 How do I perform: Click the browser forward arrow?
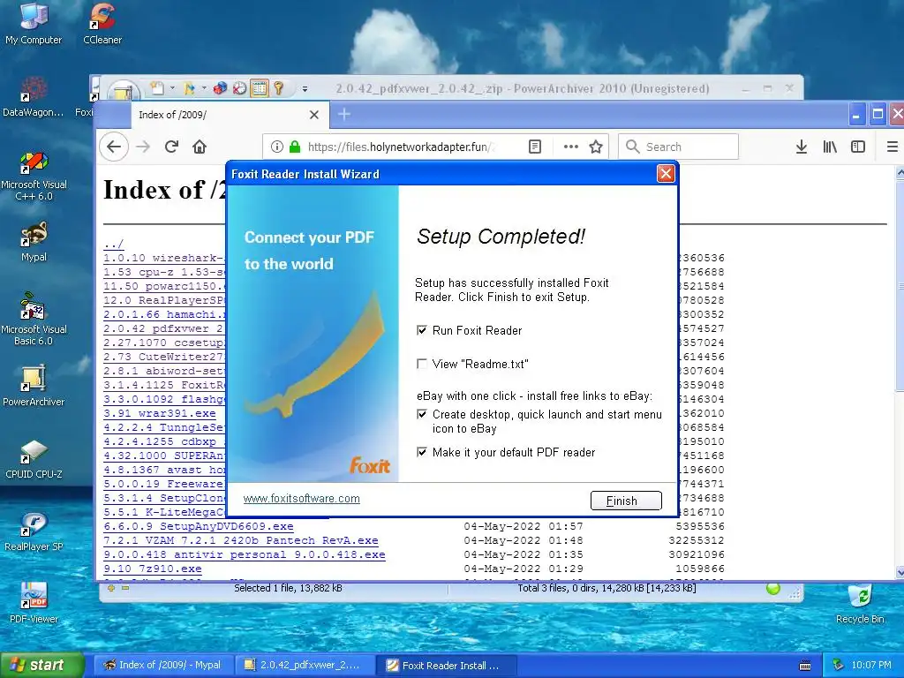click(x=143, y=147)
